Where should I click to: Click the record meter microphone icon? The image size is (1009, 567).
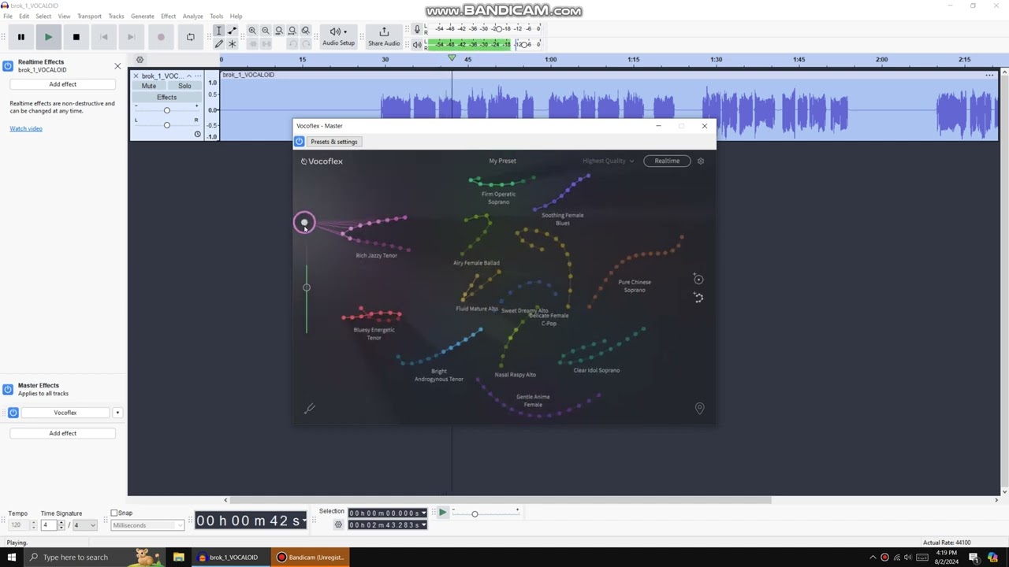pos(417,29)
